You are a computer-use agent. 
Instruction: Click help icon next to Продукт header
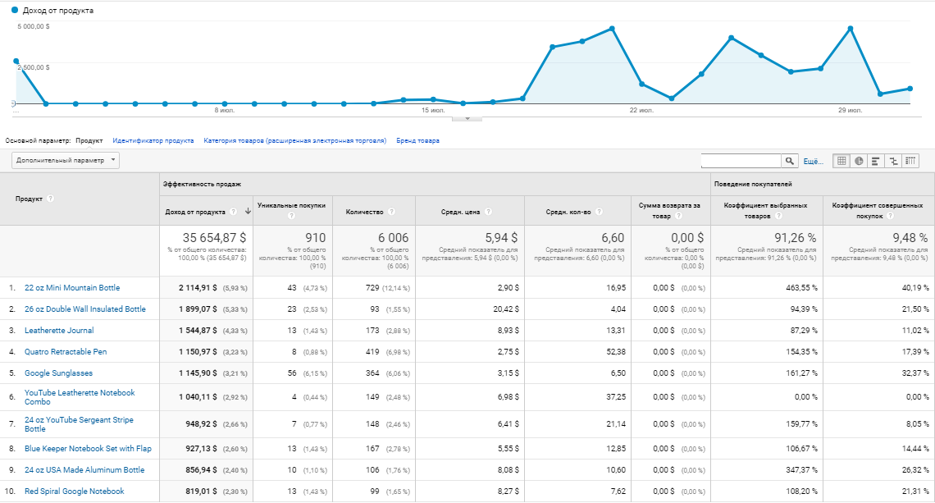(x=51, y=199)
